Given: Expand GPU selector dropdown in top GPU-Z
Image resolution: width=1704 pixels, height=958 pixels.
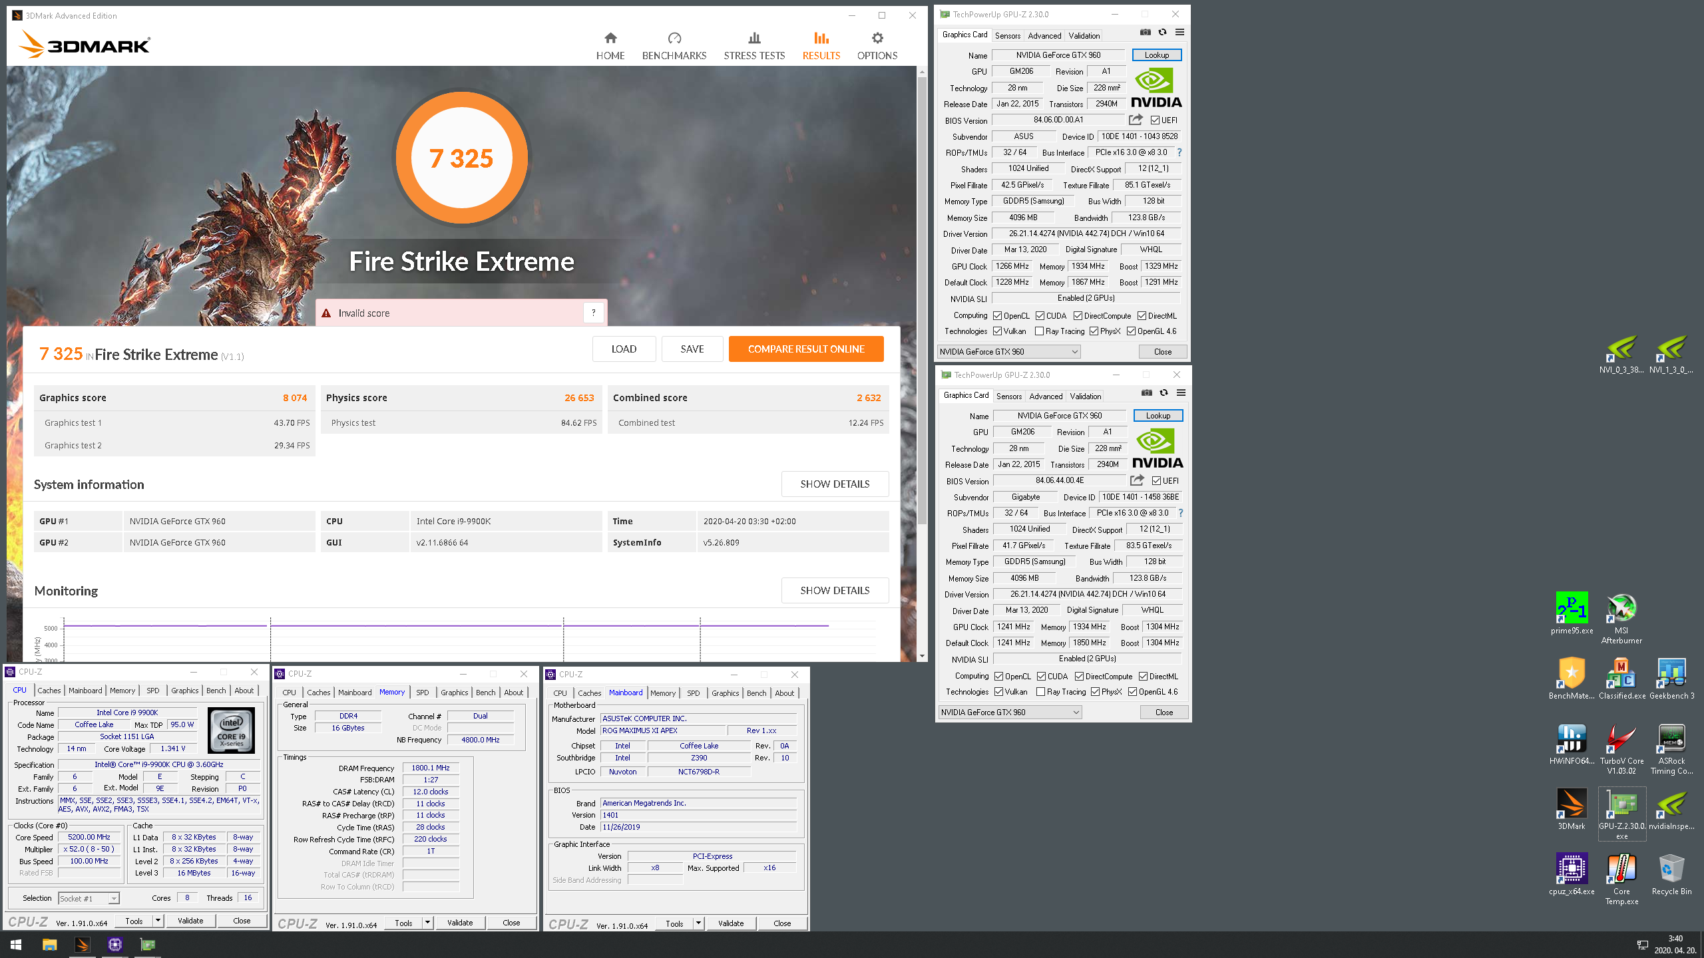Looking at the screenshot, I should point(1008,352).
